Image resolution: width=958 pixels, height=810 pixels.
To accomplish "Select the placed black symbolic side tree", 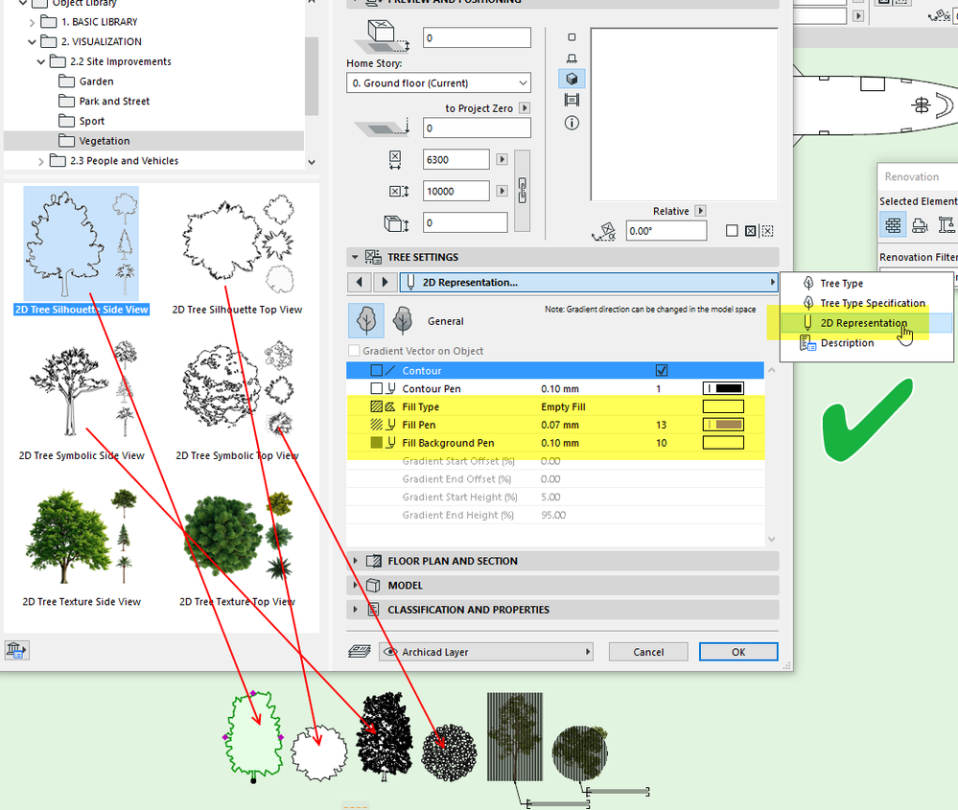I will click(x=384, y=736).
